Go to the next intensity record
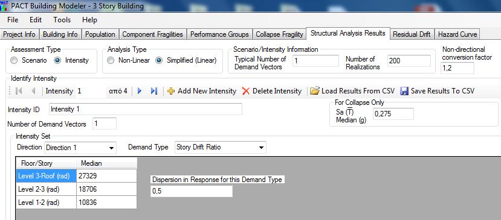Viewport: 501px width, 220px height. 140,91
